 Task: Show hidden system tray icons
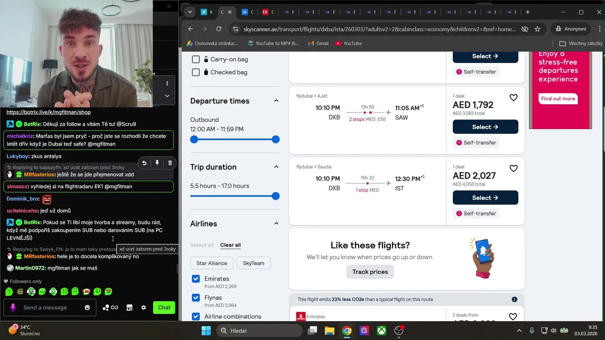point(519,331)
